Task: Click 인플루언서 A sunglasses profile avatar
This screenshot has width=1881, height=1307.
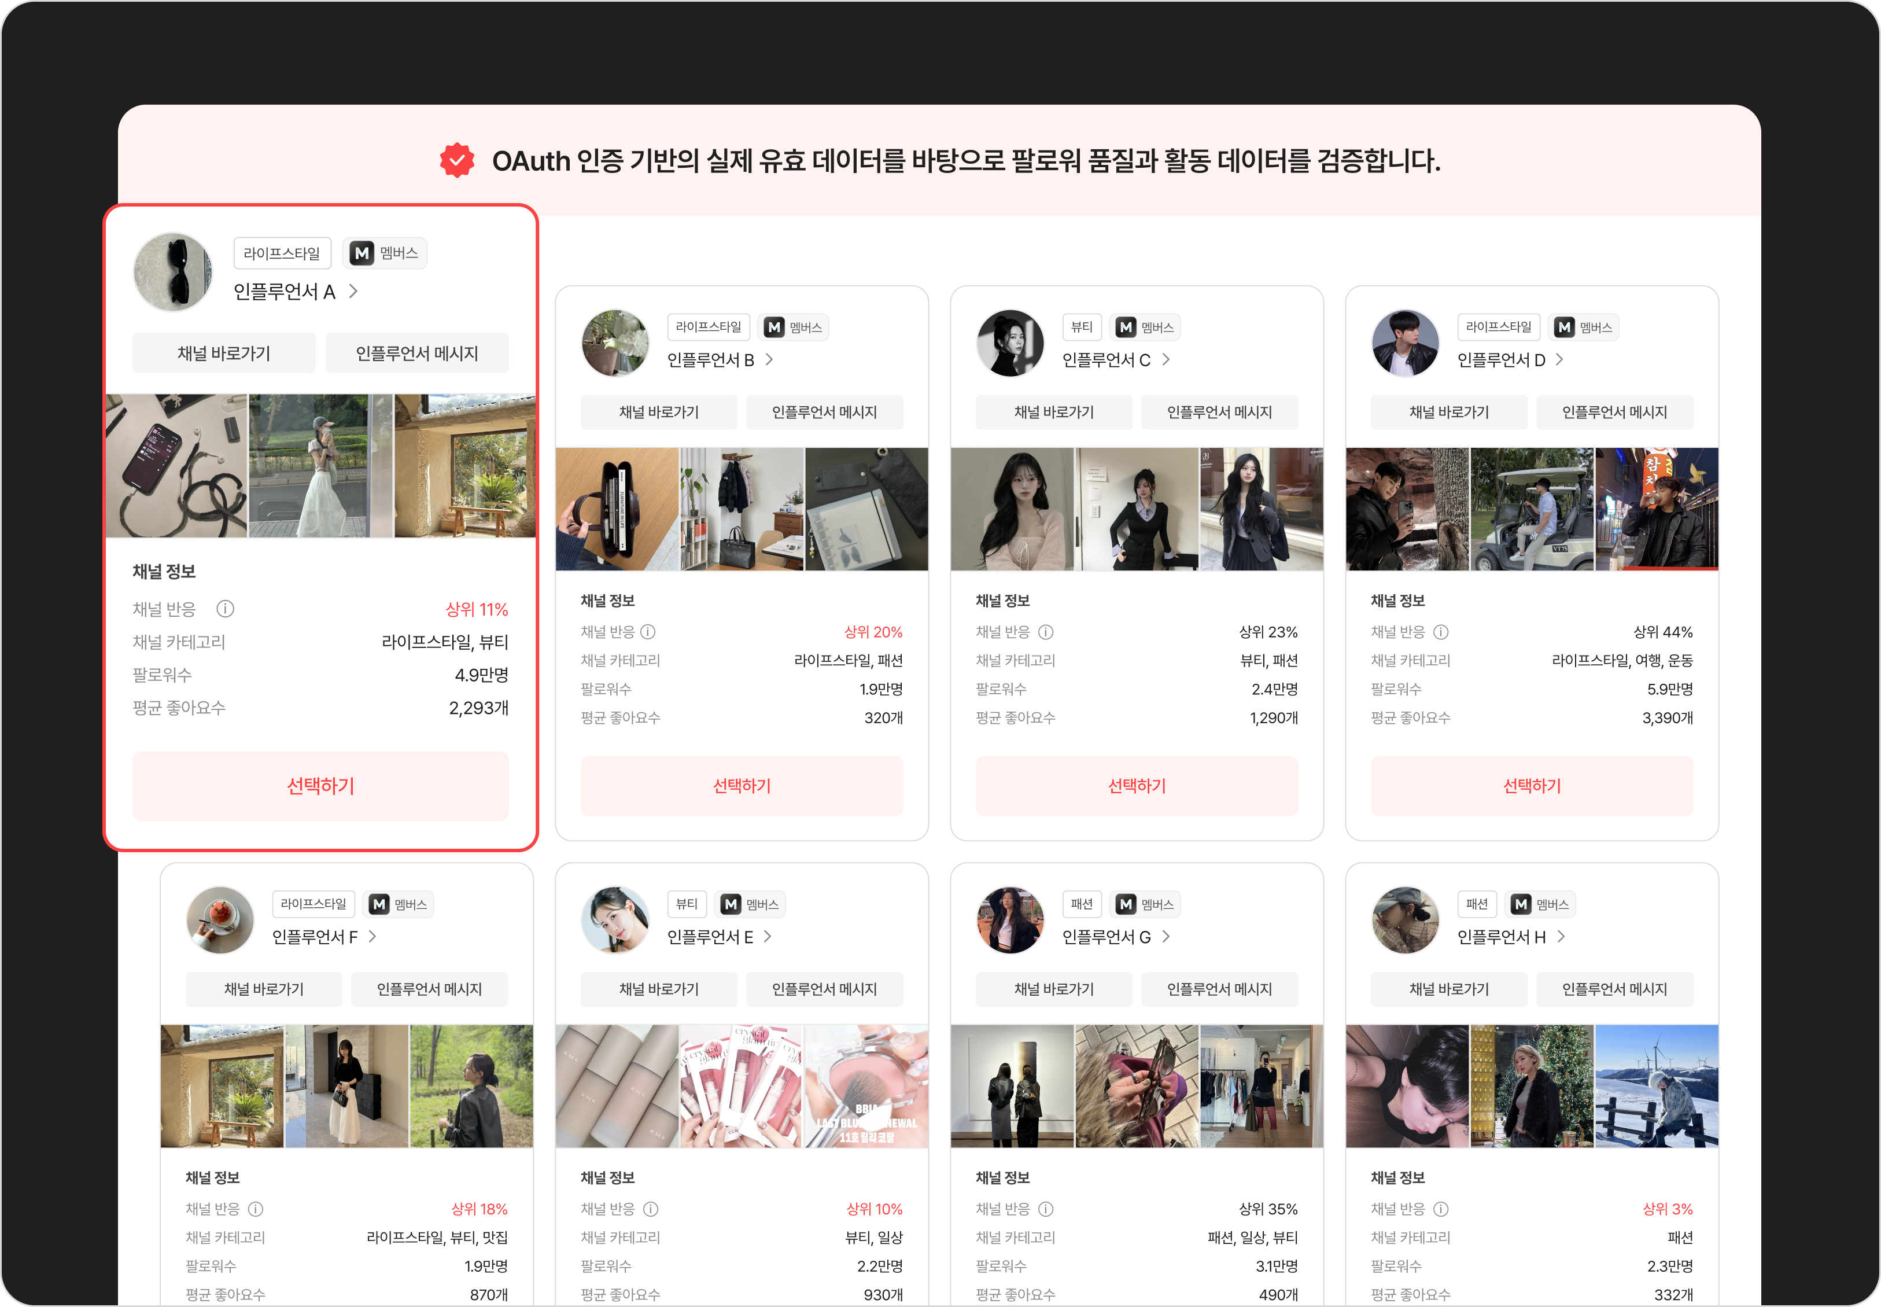Action: point(173,272)
